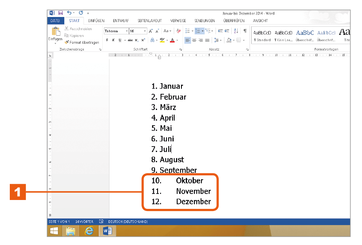
Task: Click the bullet list icon
Action: tap(188, 31)
